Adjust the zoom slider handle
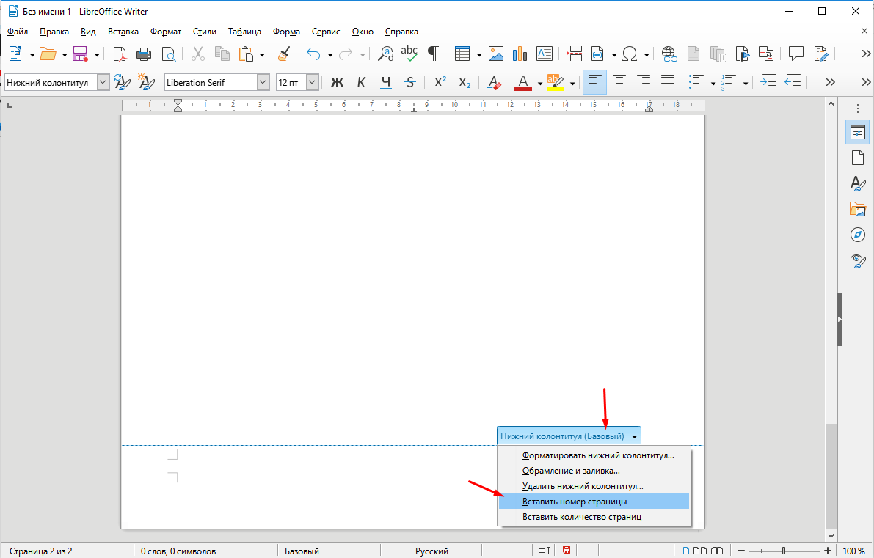The image size is (874, 558). (784, 551)
